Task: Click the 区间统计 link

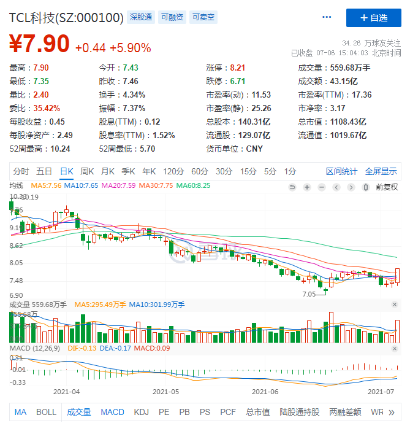Action: 341,171
